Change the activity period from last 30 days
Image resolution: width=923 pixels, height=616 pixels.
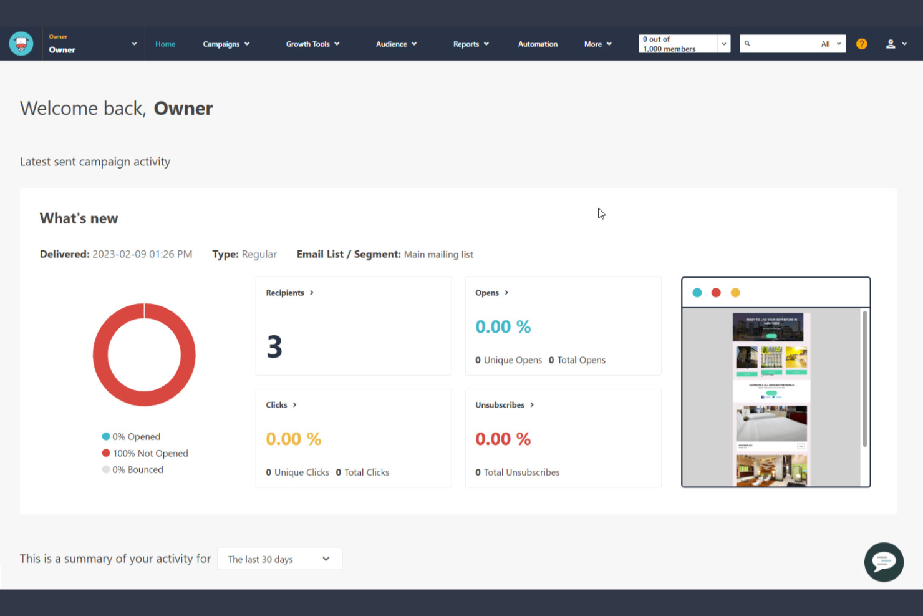[279, 559]
